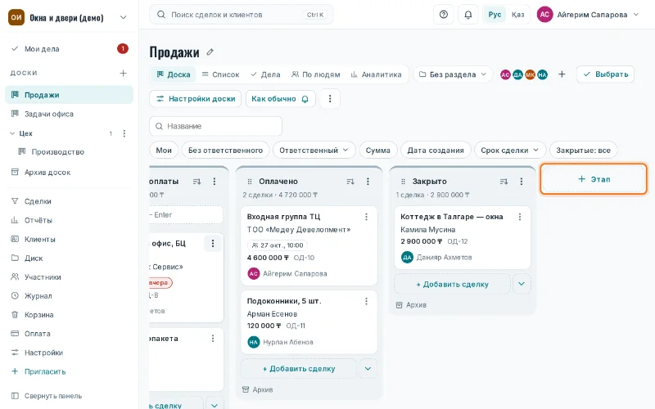Open the Айгерим Сапарова user menu

click(x=589, y=15)
